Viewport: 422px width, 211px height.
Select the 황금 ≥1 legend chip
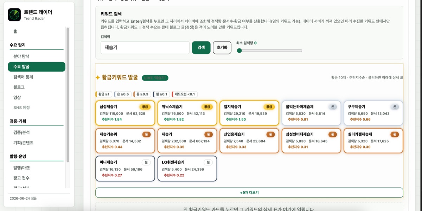pyautogui.click(x=103, y=94)
